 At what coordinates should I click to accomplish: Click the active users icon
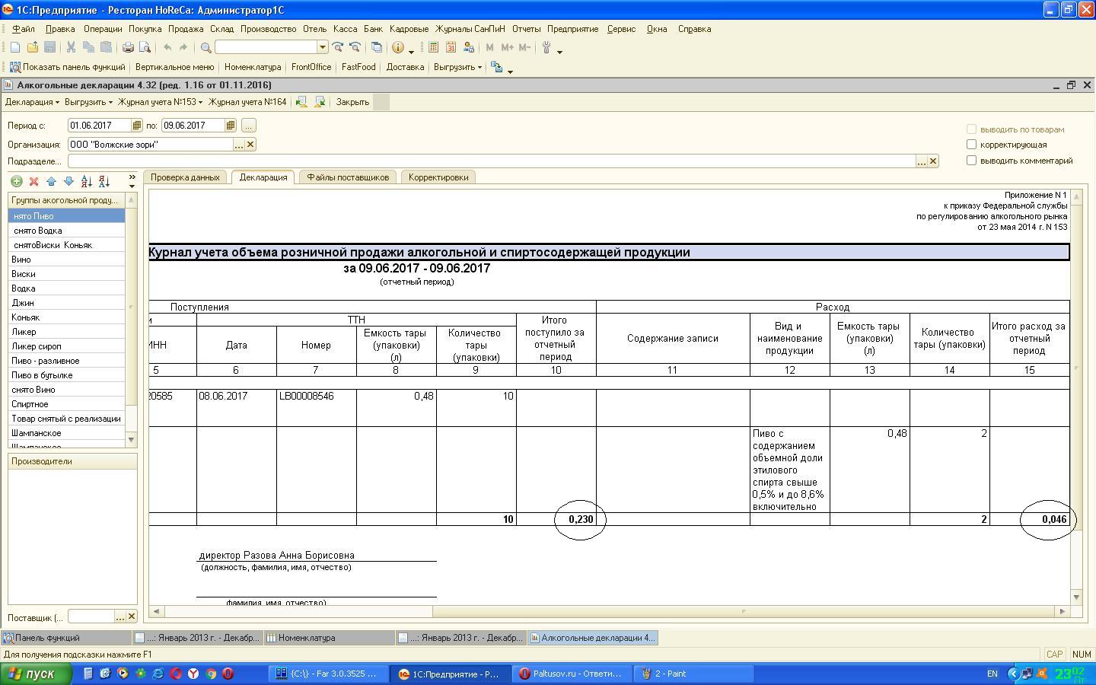[468, 47]
